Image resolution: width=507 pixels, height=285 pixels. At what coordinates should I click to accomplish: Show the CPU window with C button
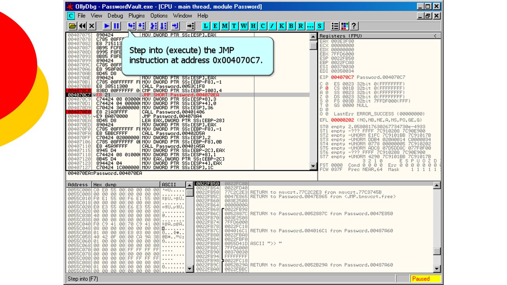(x=263, y=26)
